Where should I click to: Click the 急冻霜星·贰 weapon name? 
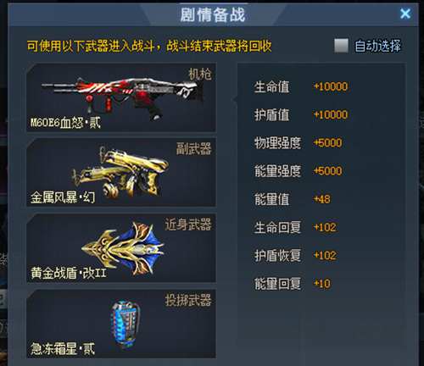point(63,348)
